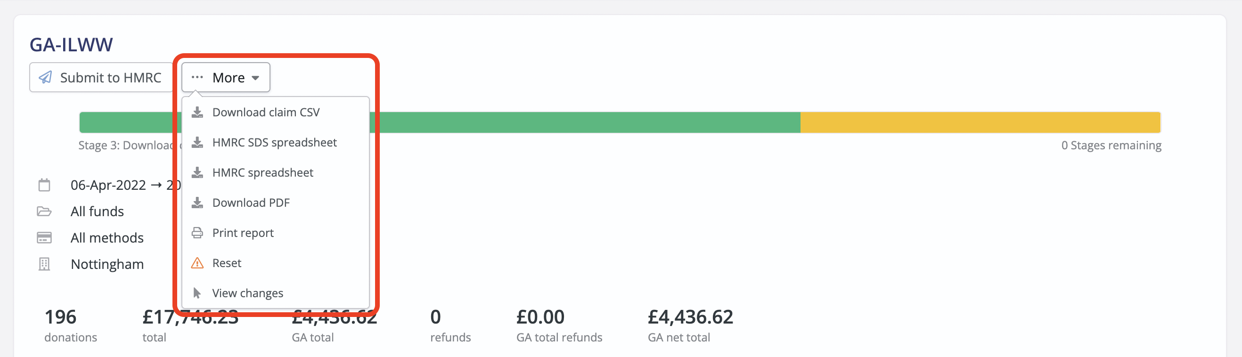This screenshot has width=1242, height=357.
Task: Click the yellow segment of the progress bar
Action: pyautogui.click(x=979, y=122)
